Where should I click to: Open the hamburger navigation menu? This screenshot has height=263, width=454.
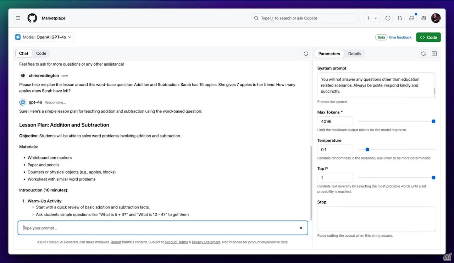[18, 18]
